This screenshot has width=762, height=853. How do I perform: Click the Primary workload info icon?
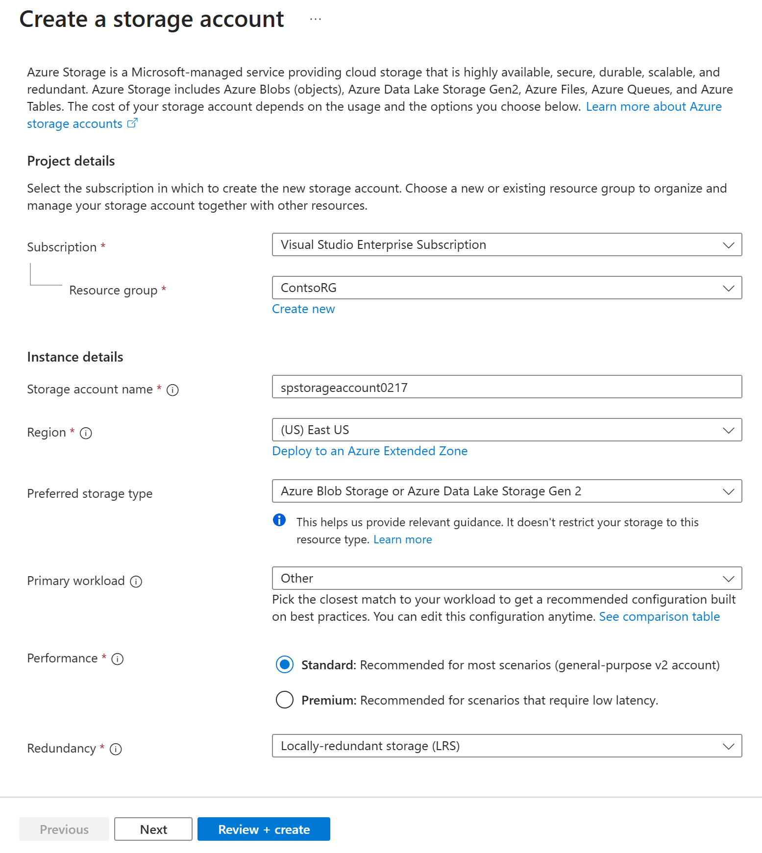point(136,582)
